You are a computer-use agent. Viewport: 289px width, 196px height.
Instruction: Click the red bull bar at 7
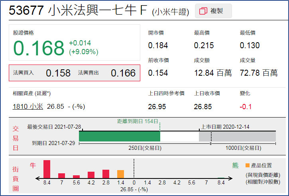[x=61, y=176]
